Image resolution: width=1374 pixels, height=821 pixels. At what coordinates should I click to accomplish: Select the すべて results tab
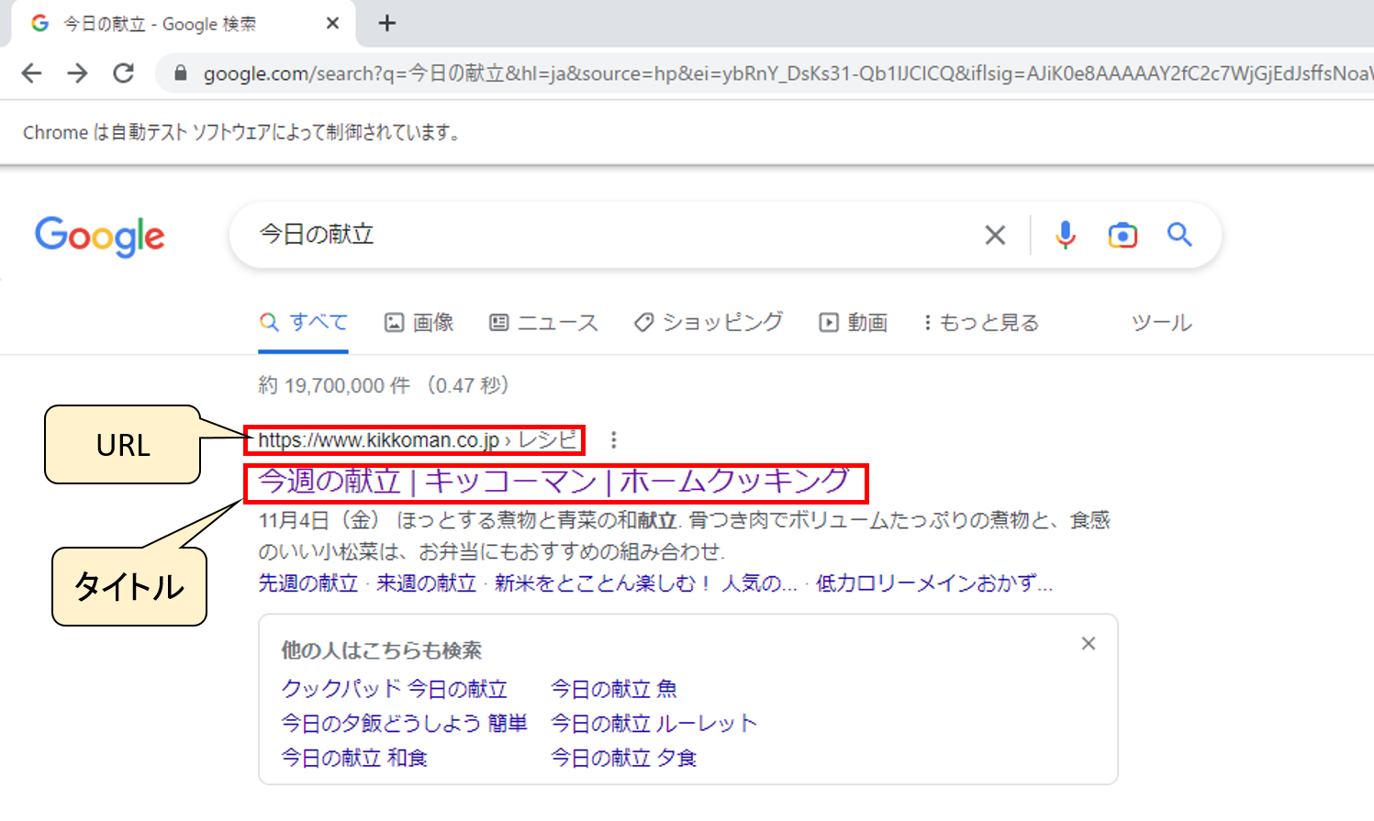pos(304,323)
